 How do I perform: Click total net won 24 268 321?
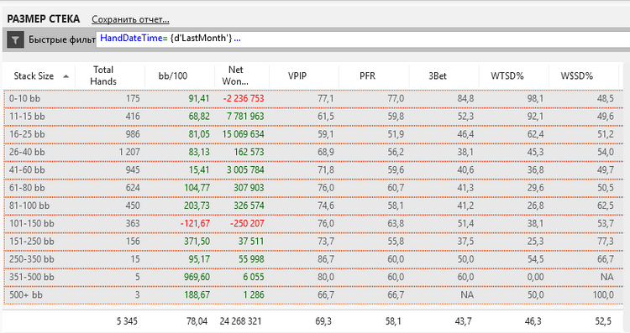pyautogui.click(x=241, y=321)
